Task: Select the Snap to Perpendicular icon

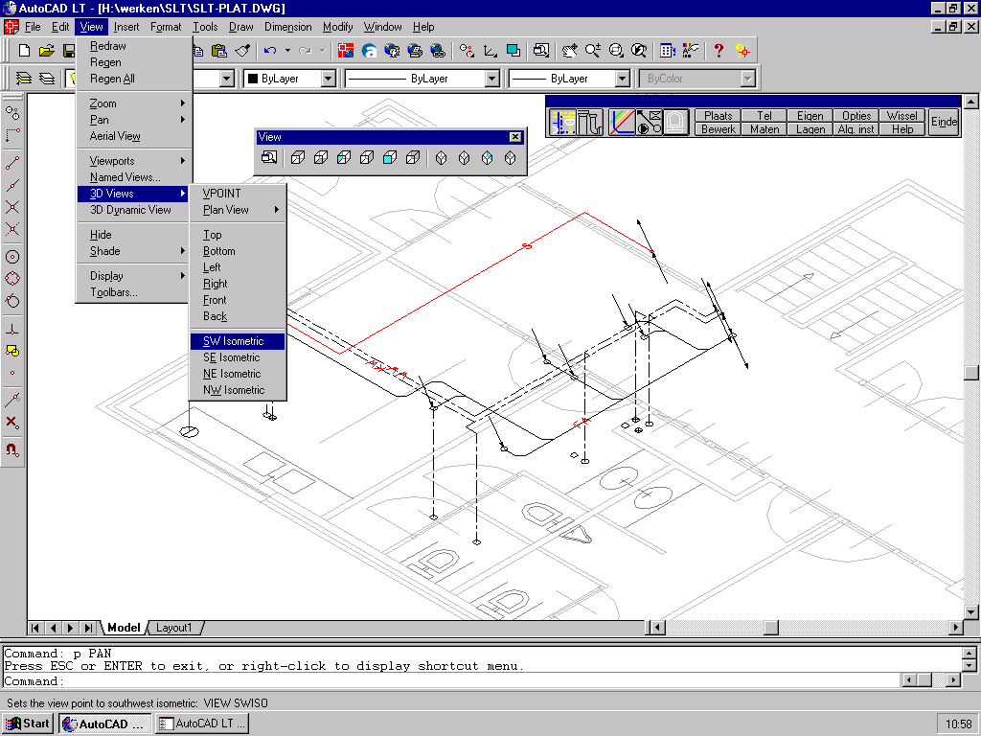Action: pyautogui.click(x=12, y=328)
